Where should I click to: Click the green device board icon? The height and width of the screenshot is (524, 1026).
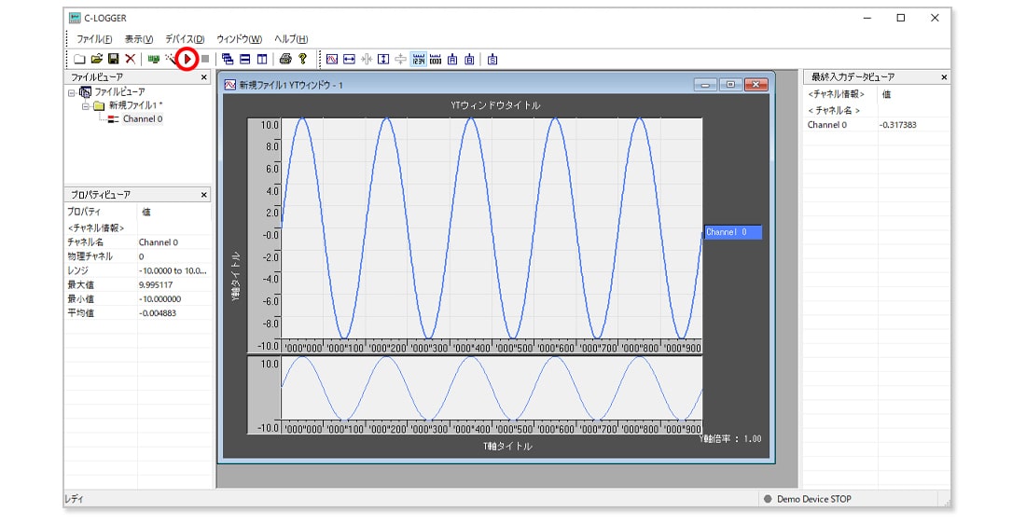point(153,59)
